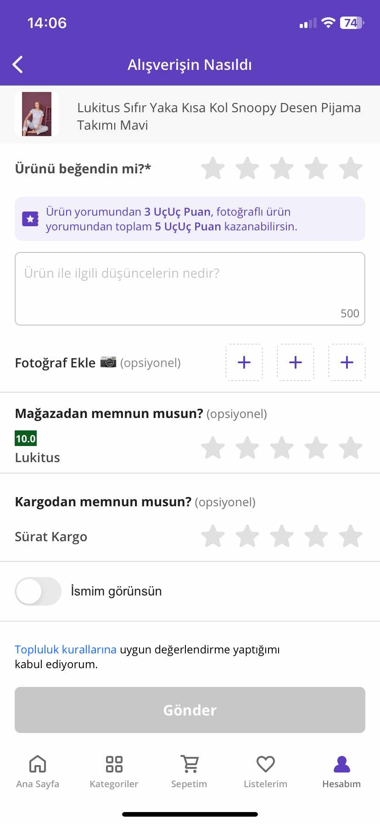Image resolution: width=380 pixels, height=824 pixels.
Task: Rate the product five stars
Action: coord(351,168)
